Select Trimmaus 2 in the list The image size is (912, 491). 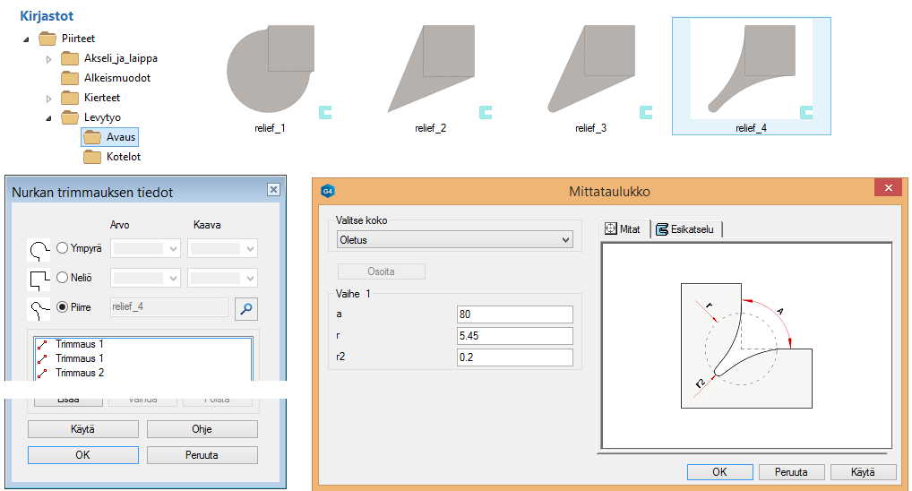tap(80, 373)
